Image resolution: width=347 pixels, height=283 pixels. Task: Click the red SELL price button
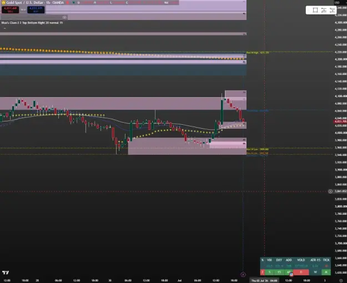pyautogui.click(x=10, y=10)
